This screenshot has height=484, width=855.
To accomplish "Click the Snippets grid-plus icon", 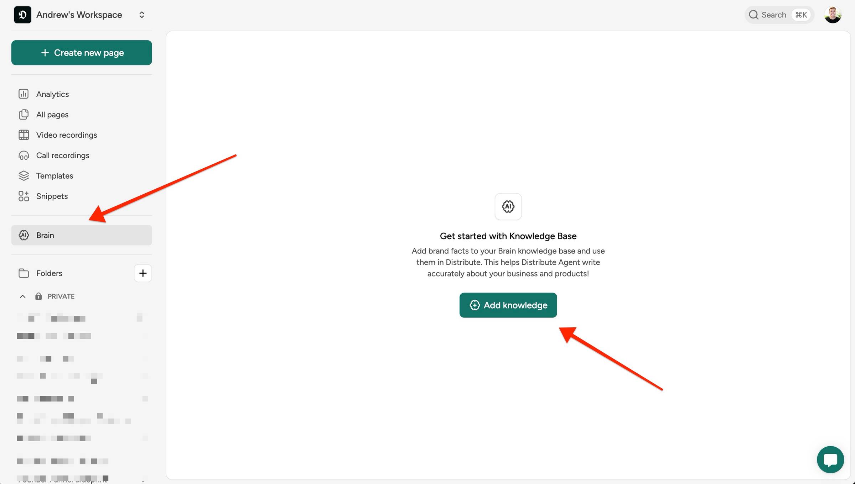I will pyautogui.click(x=24, y=196).
